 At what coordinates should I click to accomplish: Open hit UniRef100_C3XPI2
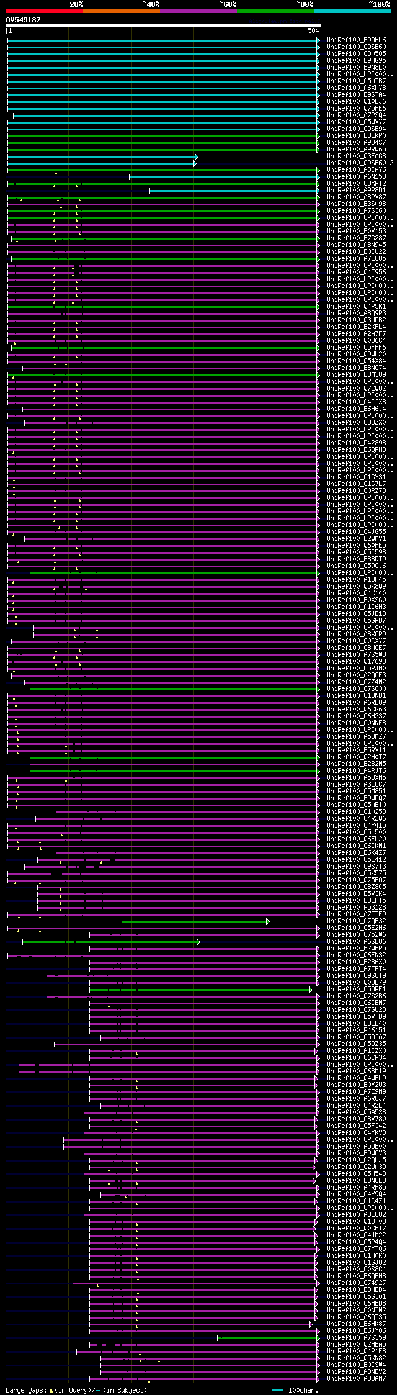pos(356,183)
